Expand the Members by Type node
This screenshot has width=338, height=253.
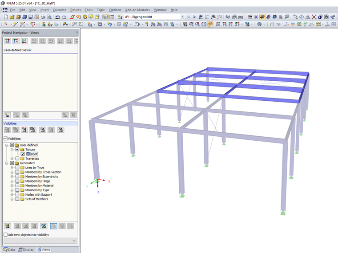pos(12,190)
